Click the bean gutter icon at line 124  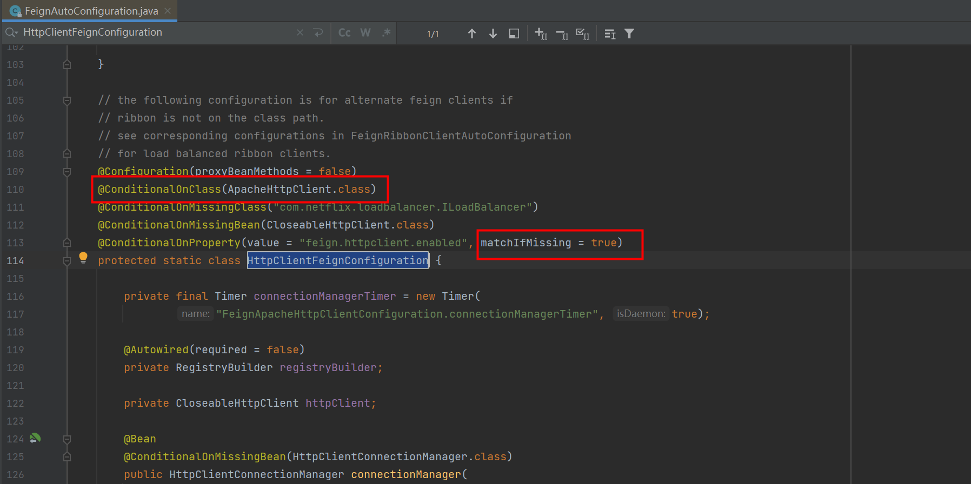tap(35, 439)
